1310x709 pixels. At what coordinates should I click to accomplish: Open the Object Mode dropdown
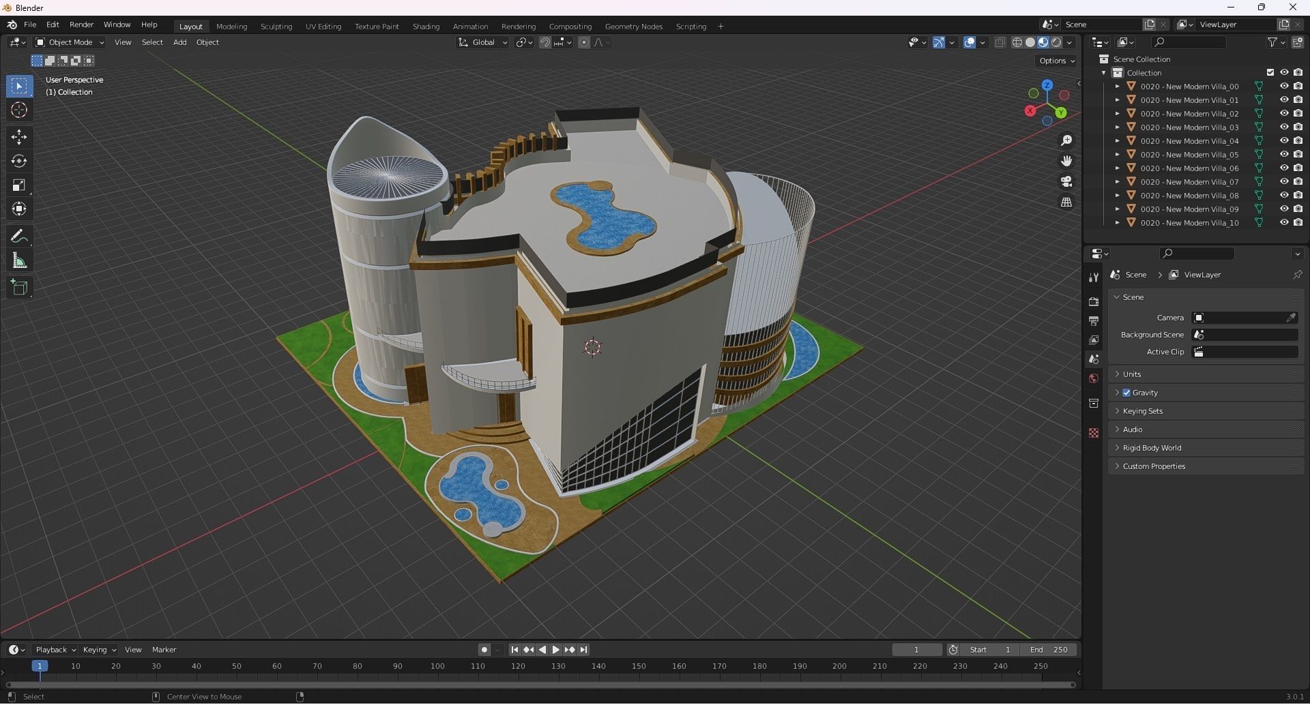click(x=70, y=42)
